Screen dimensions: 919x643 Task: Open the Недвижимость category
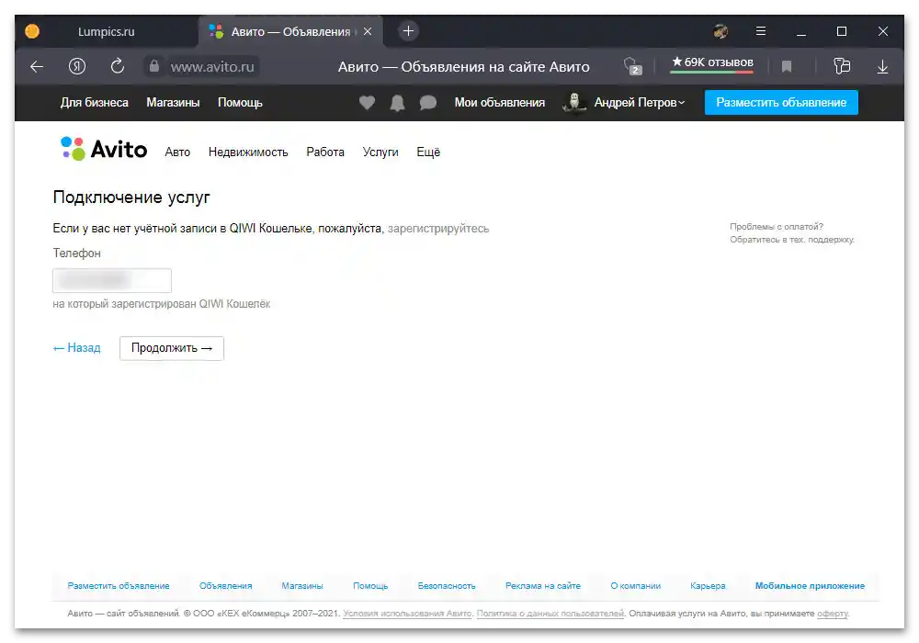point(248,152)
